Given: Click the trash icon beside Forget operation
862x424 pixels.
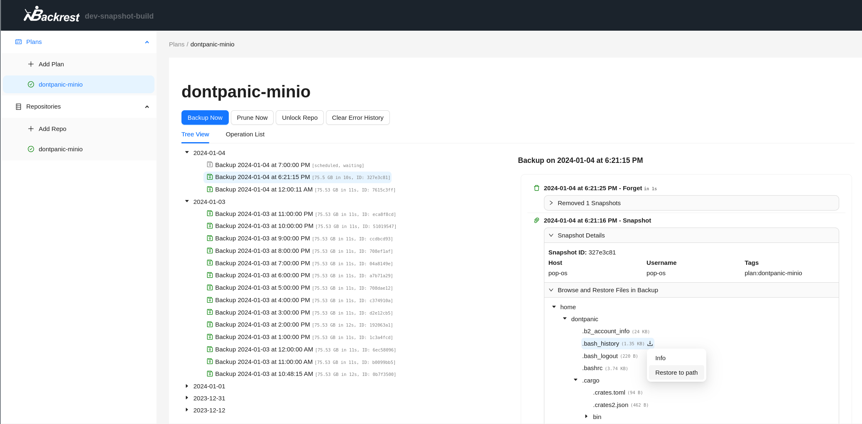Looking at the screenshot, I should coord(536,188).
